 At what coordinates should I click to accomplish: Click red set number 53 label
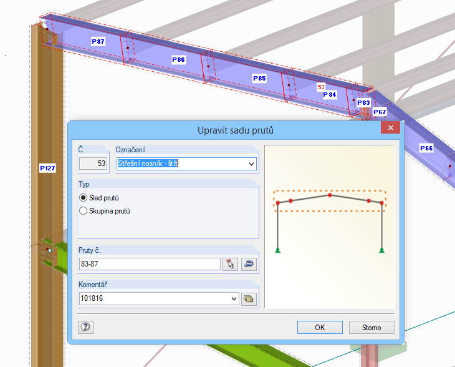321,87
